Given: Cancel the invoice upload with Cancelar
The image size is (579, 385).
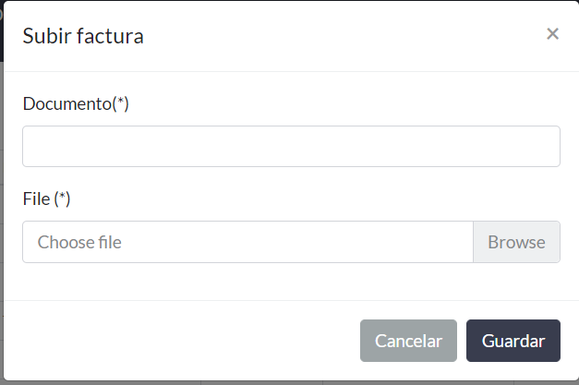Looking at the screenshot, I should click(408, 341).
